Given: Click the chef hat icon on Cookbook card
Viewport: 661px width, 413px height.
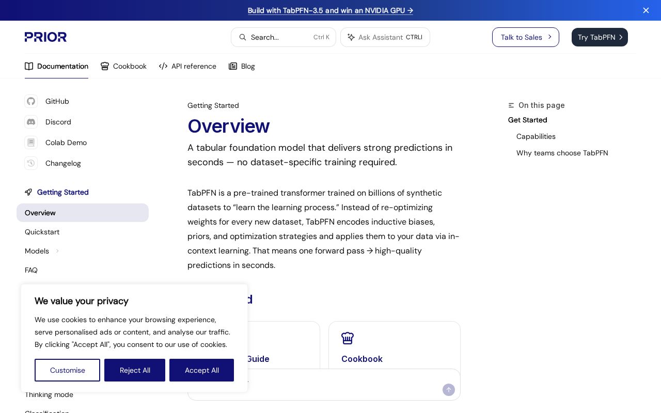Looking at the screenshot, I should (x=348, y=338).
